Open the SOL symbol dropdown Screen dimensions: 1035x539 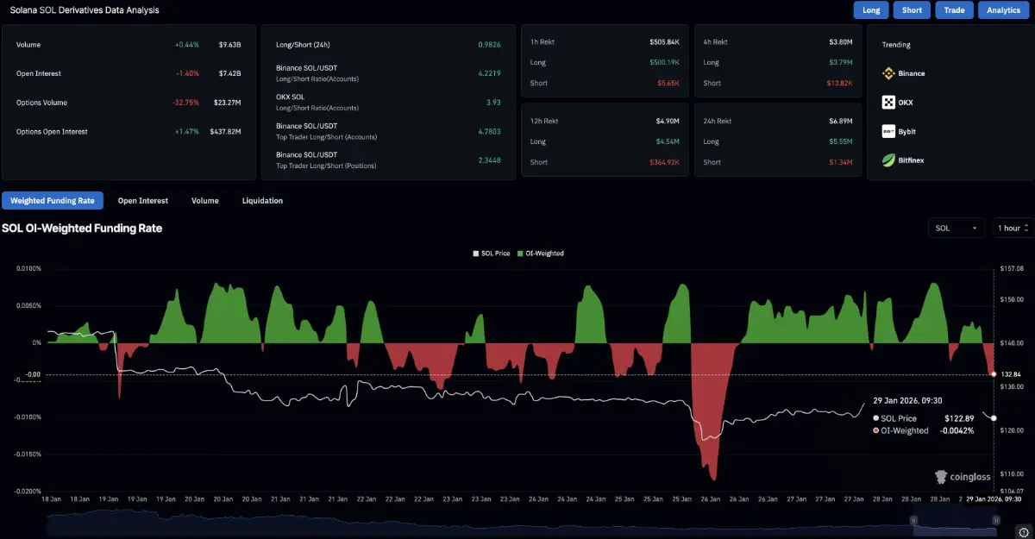click(x=956, y=228)
